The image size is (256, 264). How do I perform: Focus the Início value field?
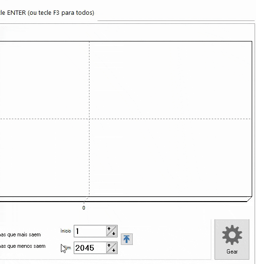tap(90, 231)
